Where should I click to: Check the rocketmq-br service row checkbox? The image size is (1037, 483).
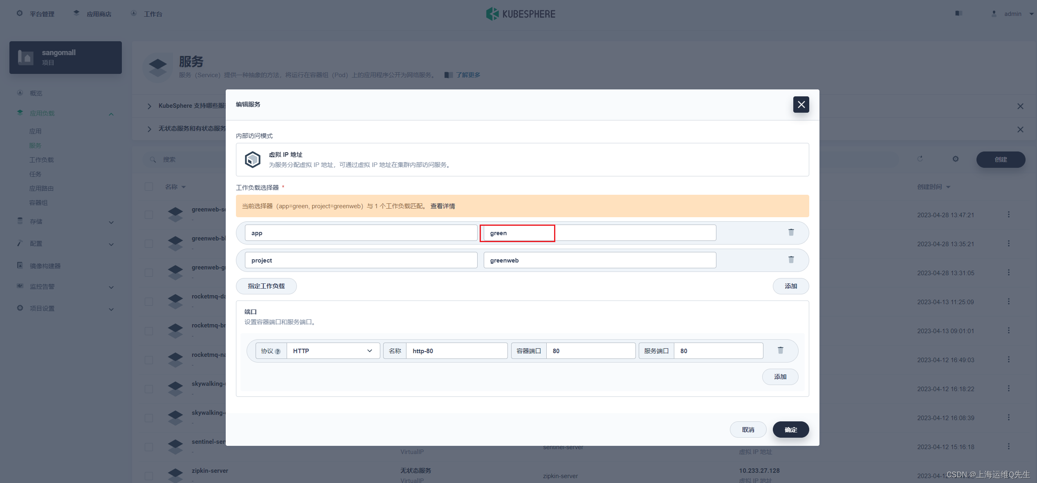149,331
